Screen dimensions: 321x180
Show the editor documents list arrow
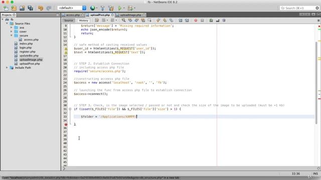tap(313, 14)
